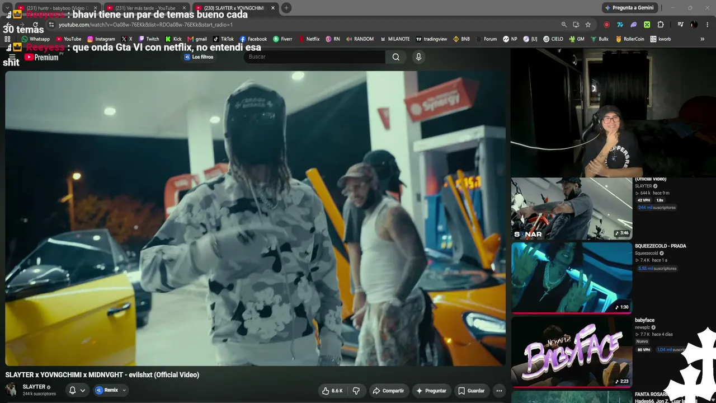The height and width of the screenshot is (403, 716).
Task: Close the huntr - babyboo tab
Action: tap(95, 8)
